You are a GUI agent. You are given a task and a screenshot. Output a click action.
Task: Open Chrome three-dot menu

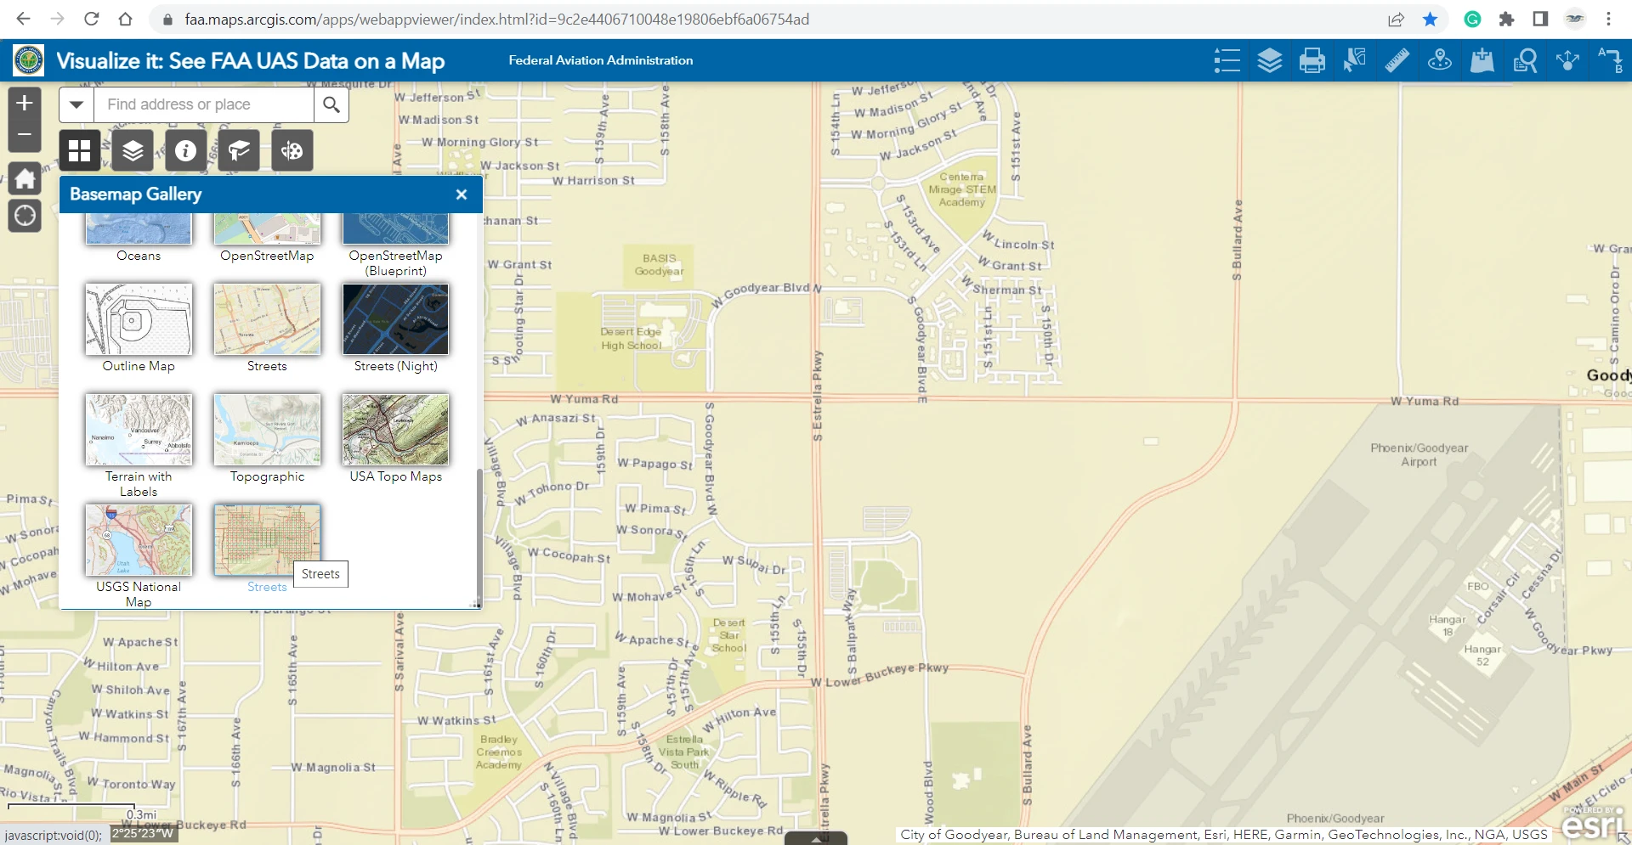[x=1608, y=19]
